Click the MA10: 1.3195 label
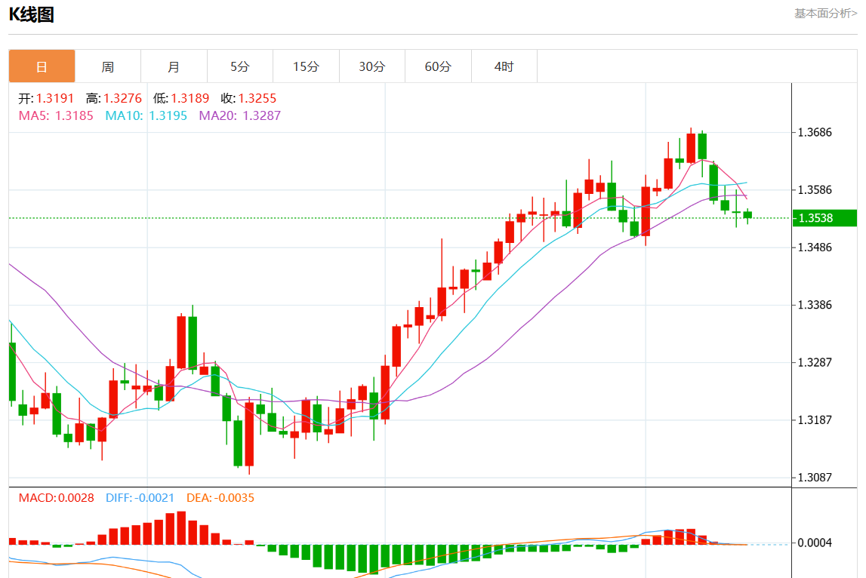The width and height of the screenshot is (866, 578). pos(146,116)
